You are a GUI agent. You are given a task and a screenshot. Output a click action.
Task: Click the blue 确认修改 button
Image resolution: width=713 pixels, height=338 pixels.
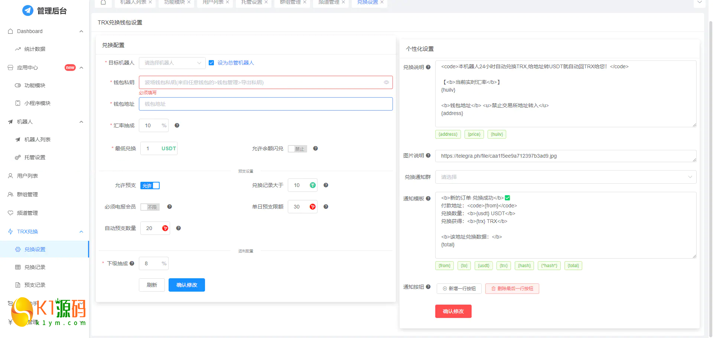pos(187,285)
